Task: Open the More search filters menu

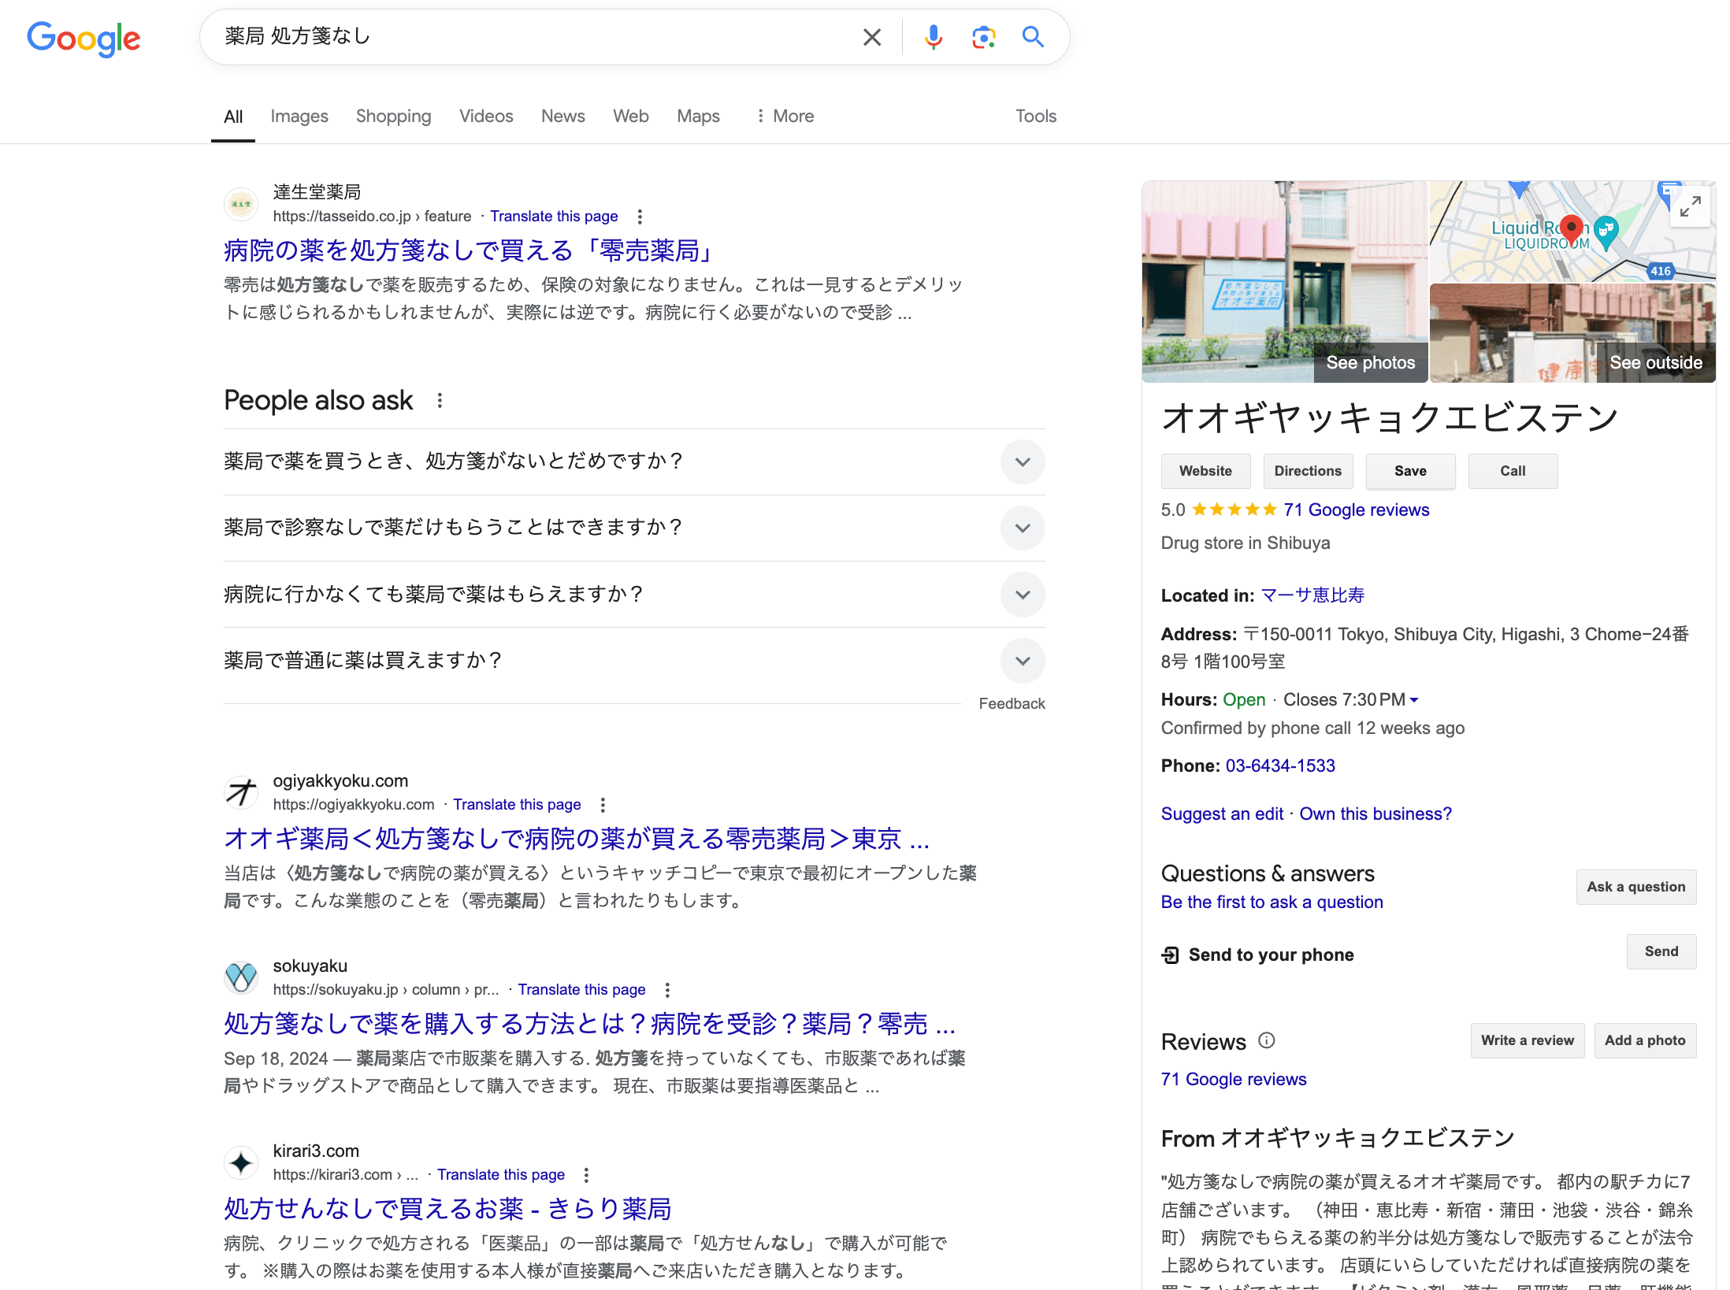Action: 784,117
